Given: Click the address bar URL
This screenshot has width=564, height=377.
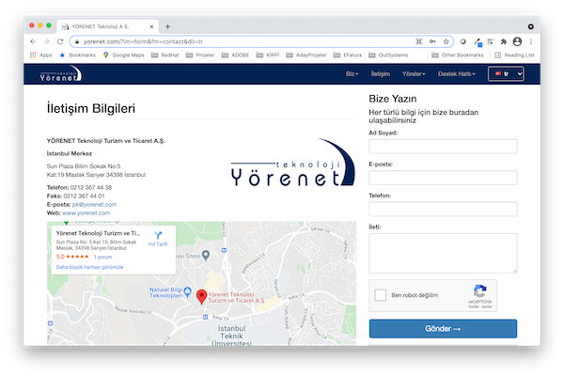Looking at the screenshot, I should (143, 41).
